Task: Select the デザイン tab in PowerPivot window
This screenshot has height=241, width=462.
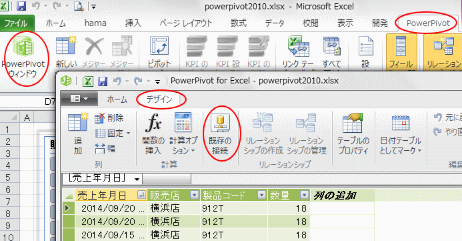Action: [159, 99]
